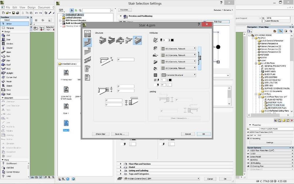Image resolution: width=294 pixels, height=184 pixels.
Task: Select Embedded Library in library tree
Action: click(x=75, y=15)
